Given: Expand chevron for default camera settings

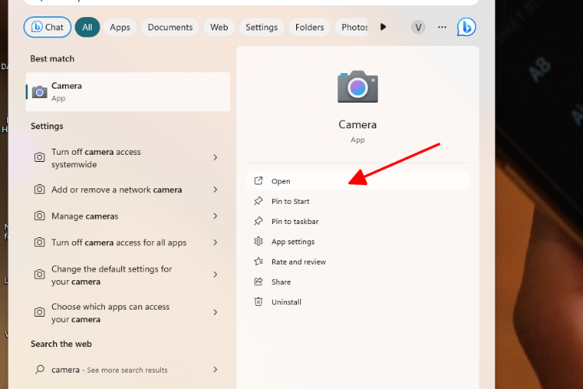Looking at the screenshot, I should point(215,275).
